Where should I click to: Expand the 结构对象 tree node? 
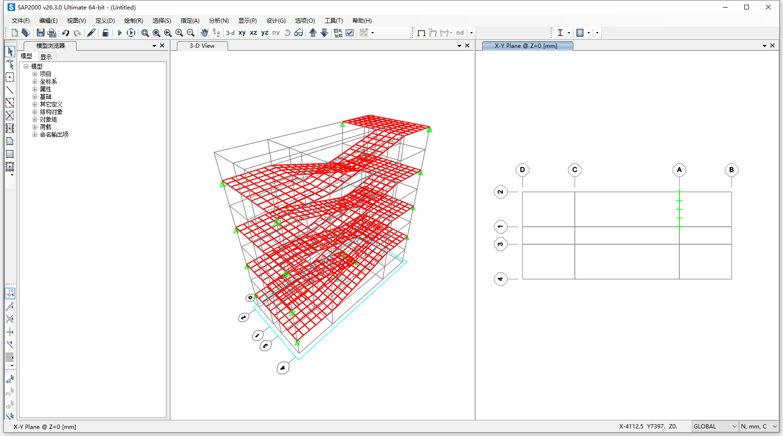(x=35, y=112)
